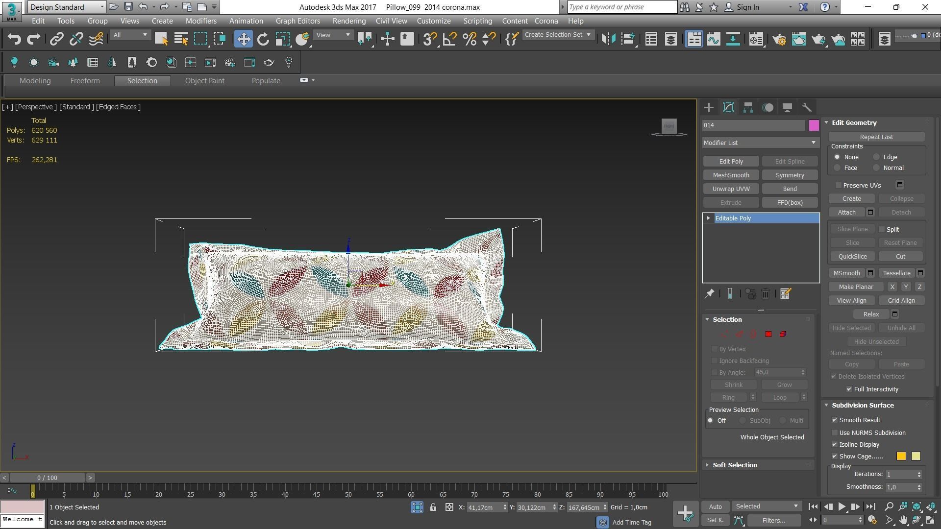Choose the Select and Move tool
941x529 pixels.
pyautogui.click(x=243, y=39)
